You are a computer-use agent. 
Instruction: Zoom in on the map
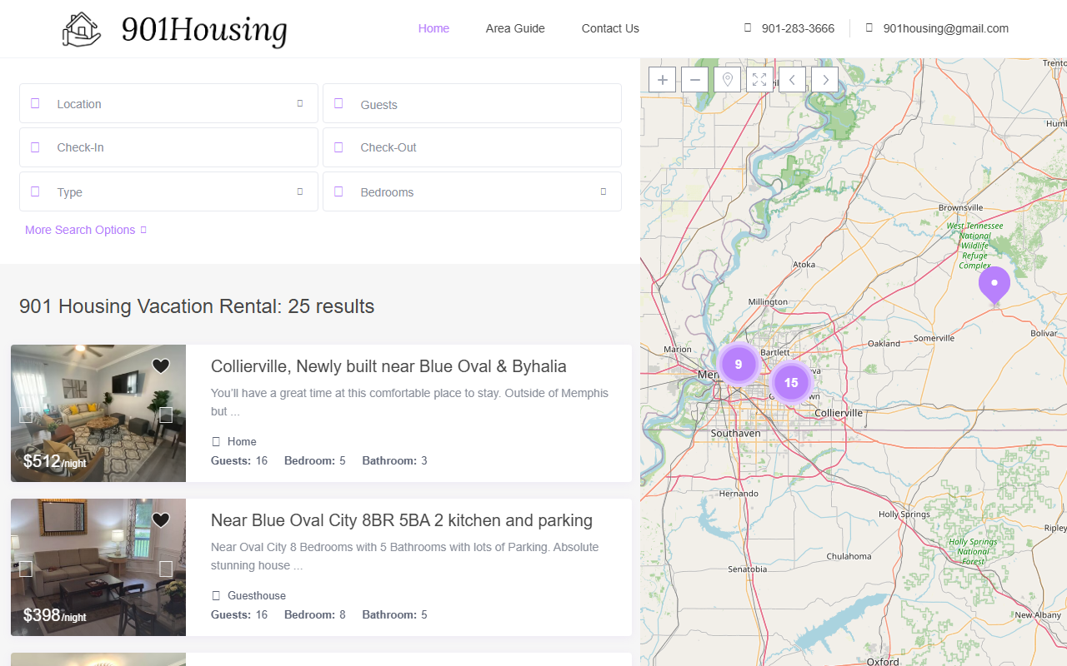[663, 80]
